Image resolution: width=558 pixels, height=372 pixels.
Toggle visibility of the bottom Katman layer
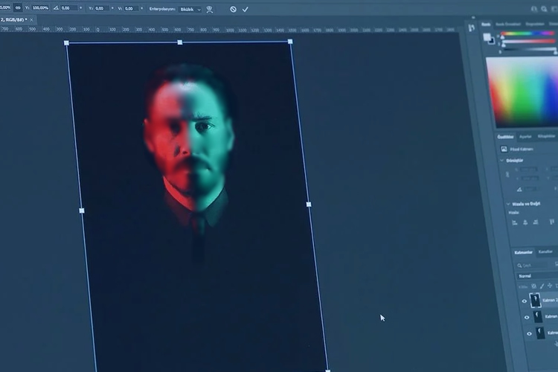point(529,333)
